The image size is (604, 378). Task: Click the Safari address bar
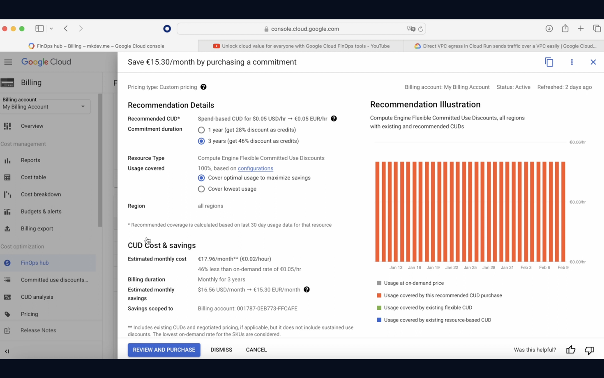click(x=301, y=29)
